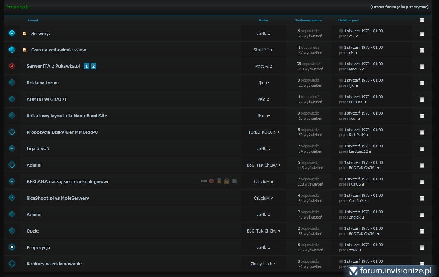This screenshot has width=439, height=277.
Task: Click the gold star medal icon
Action: [219, 181]
